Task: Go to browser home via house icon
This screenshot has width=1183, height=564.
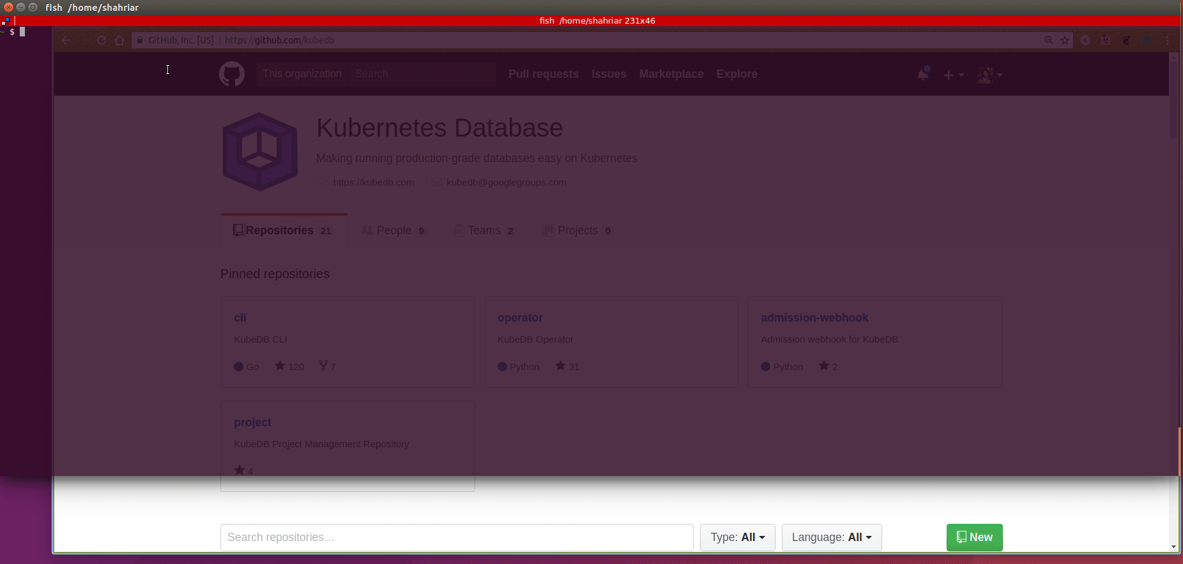Action: pyautogui.click(x=119, y=40)
